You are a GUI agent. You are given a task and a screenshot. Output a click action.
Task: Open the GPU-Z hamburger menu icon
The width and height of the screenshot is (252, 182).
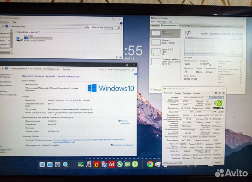[223, 93]
